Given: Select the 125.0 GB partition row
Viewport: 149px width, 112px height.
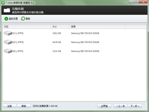Looking at the screenshot, I should coord(74,33).
